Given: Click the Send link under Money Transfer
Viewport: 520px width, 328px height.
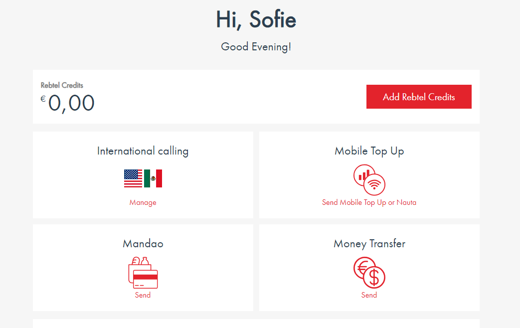Looking at the screenshot, I should (369, 295).
